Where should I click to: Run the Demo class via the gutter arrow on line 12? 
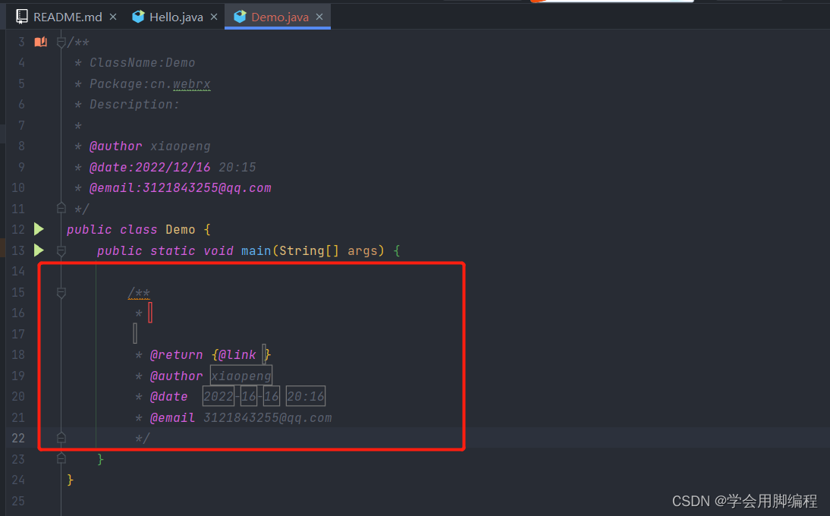pos(39,229)
